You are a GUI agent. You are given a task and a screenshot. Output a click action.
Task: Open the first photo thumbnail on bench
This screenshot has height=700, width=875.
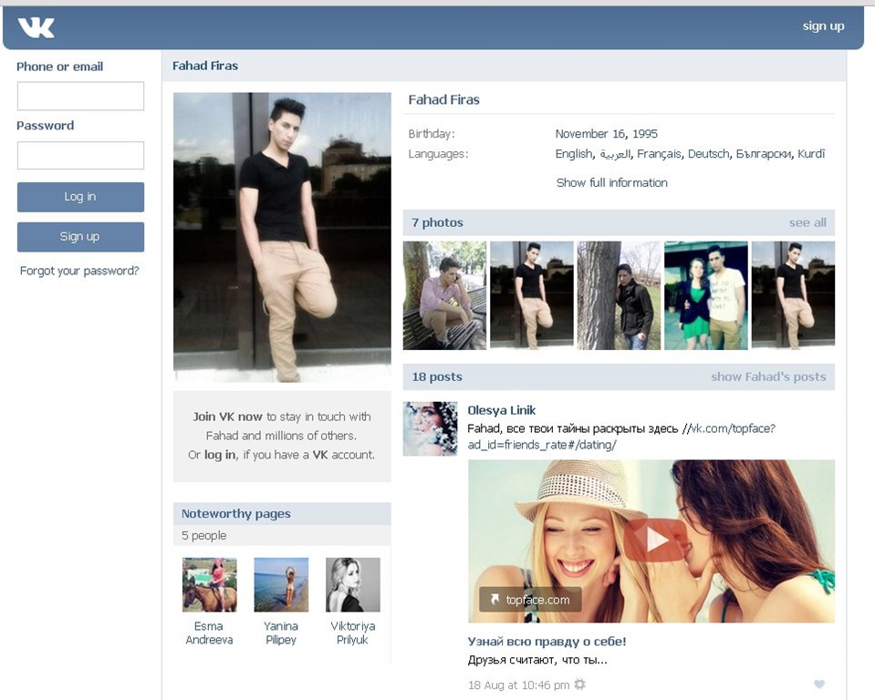(444, 295)
